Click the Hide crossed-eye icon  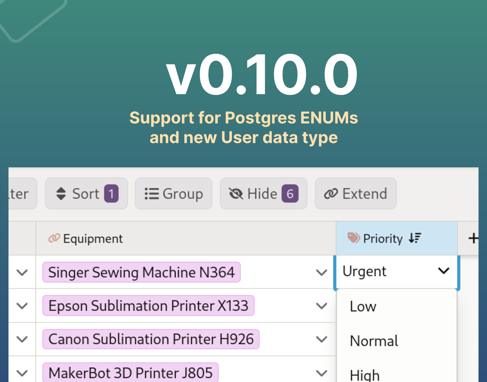click(x=236, y=194)
